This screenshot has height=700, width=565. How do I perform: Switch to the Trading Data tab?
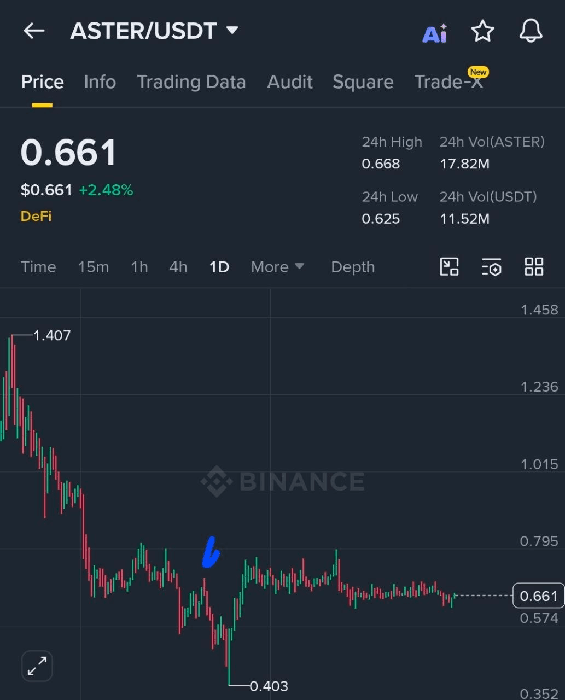(x=191, y=82)
